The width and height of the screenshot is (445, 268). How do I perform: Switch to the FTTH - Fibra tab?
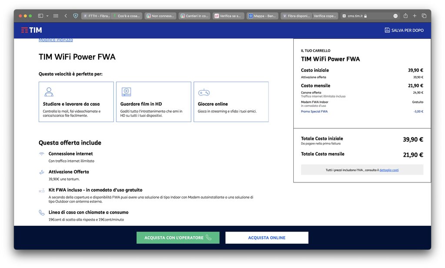tap(96, 16)
